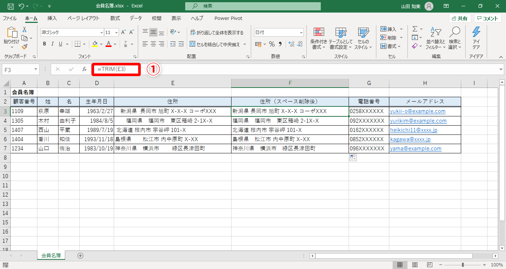Increase font size with the large A

click(124, 32)
